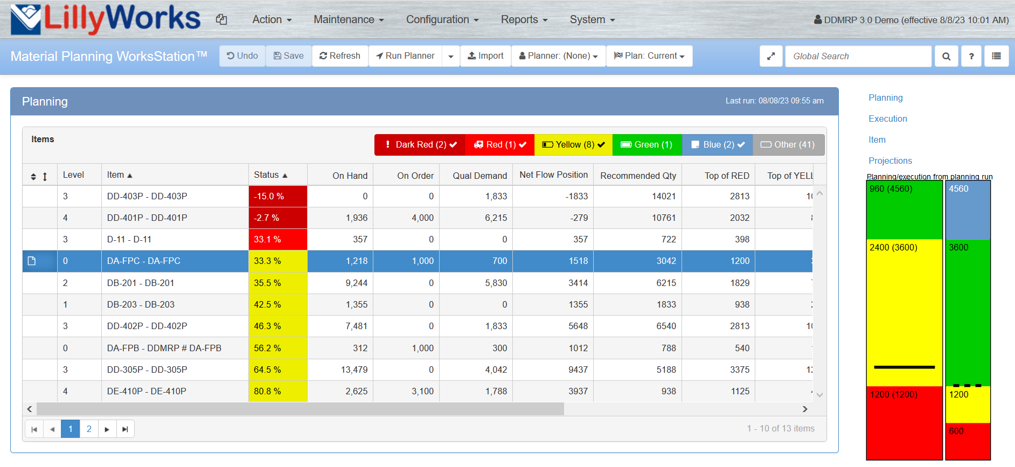
Task: Click the yellow 2400 (3600) chart zone
Action: pos(905,312)
